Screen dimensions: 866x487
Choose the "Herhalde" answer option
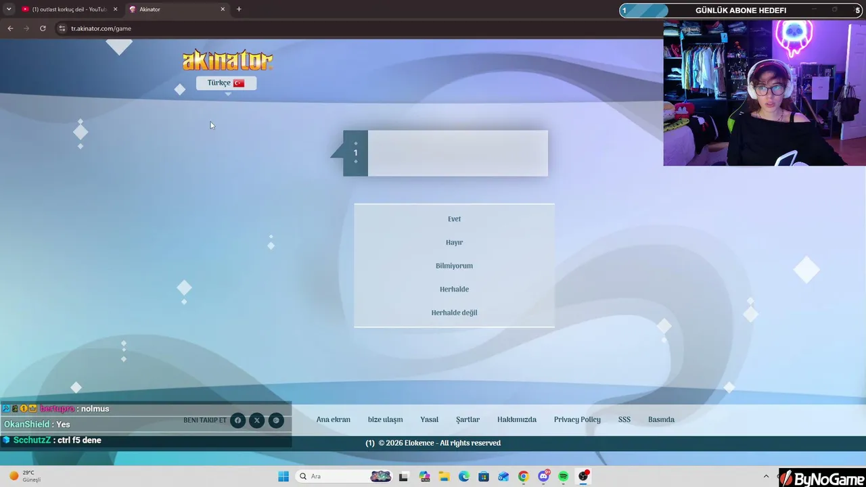[x=454, y=289]
